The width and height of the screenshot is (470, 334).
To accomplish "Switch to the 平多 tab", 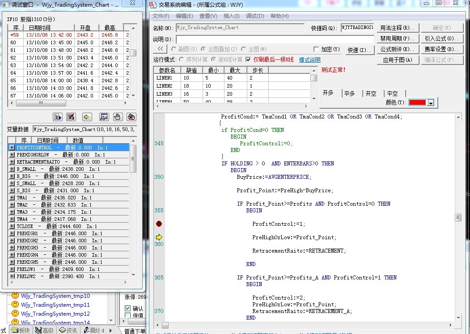I will pos(349,93).
